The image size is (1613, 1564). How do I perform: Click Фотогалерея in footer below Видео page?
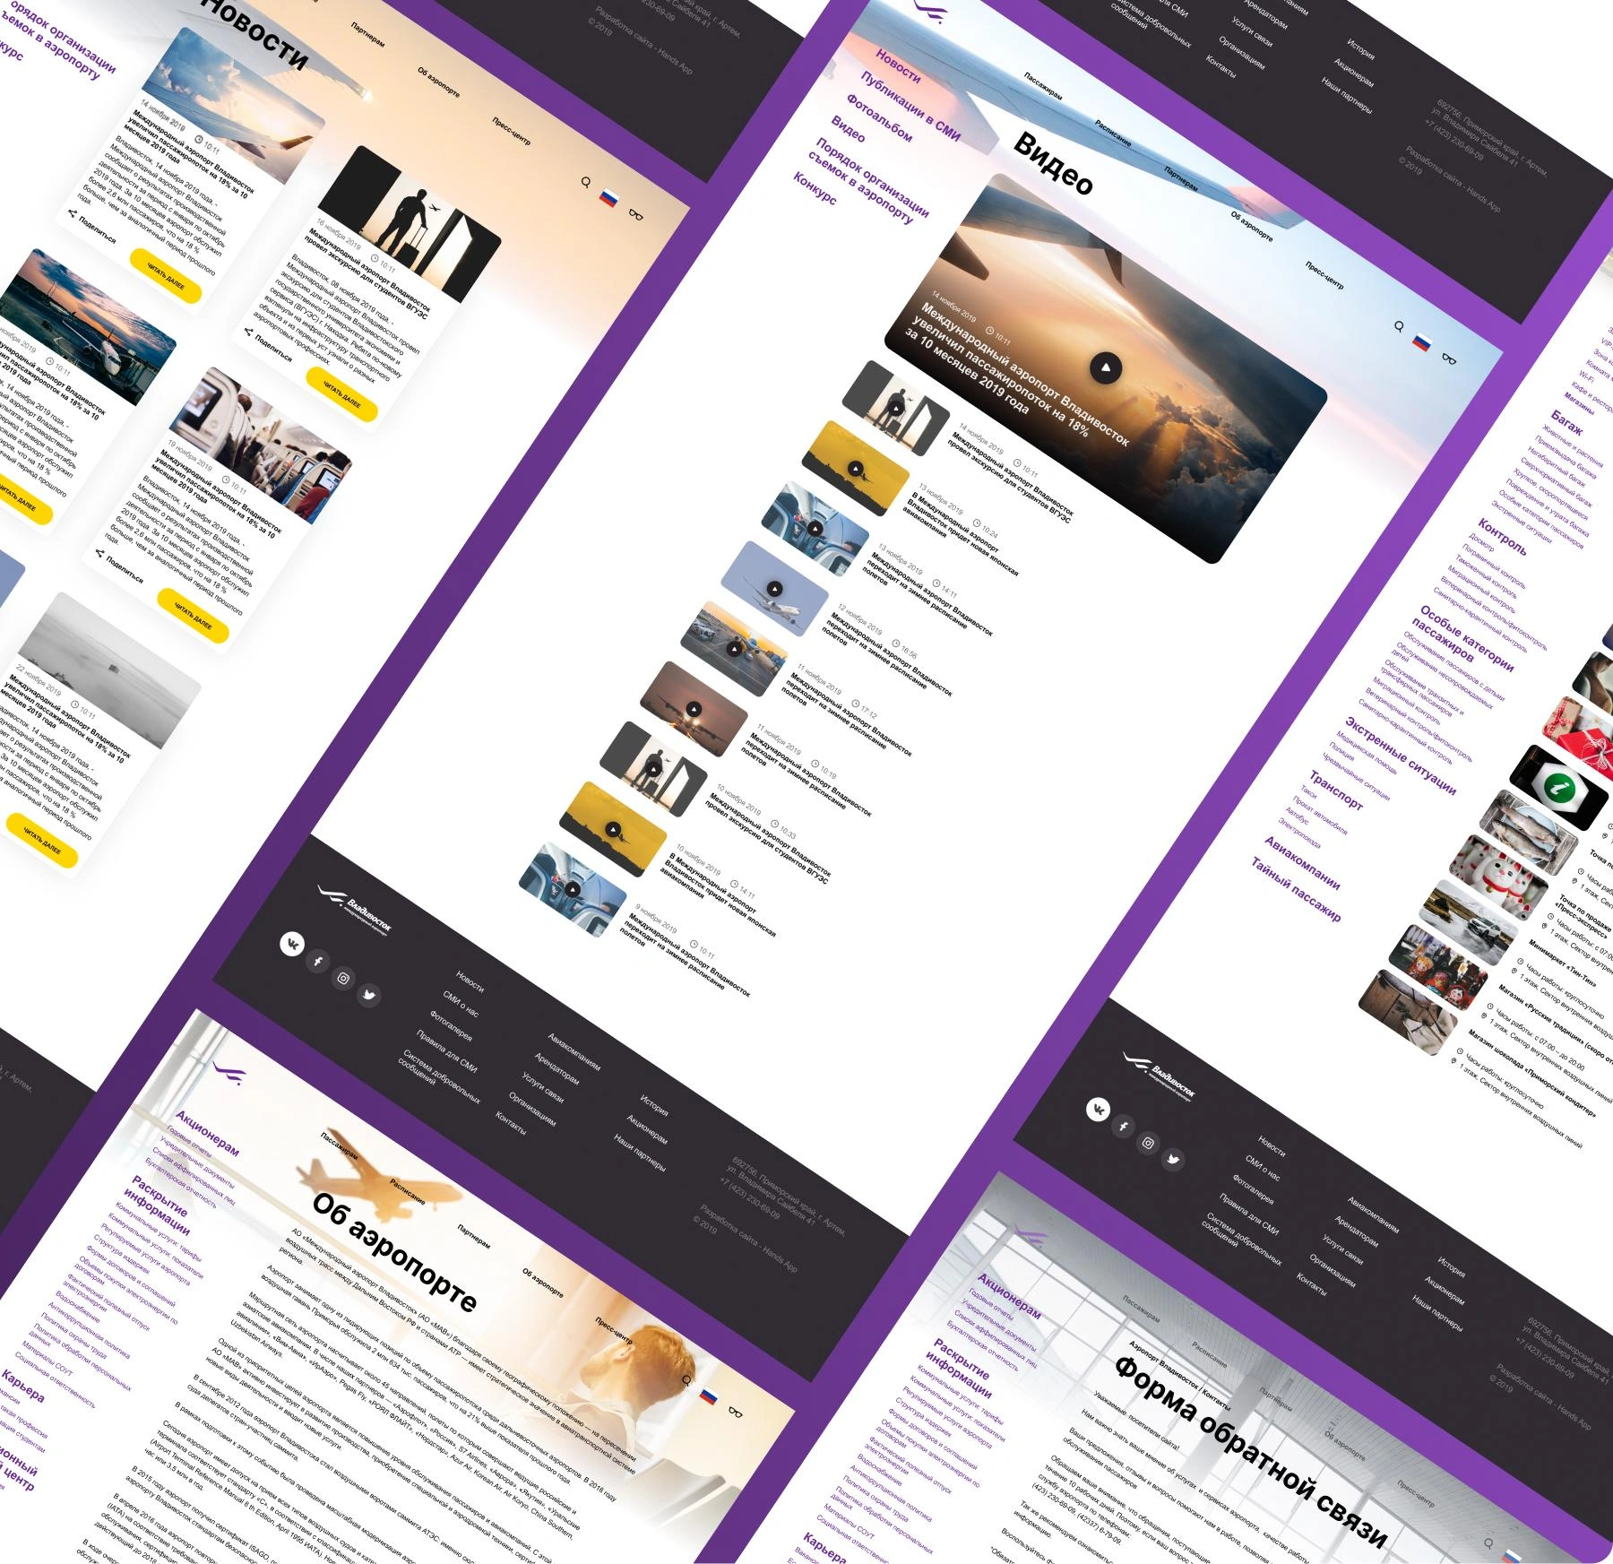point(1253,1189)
